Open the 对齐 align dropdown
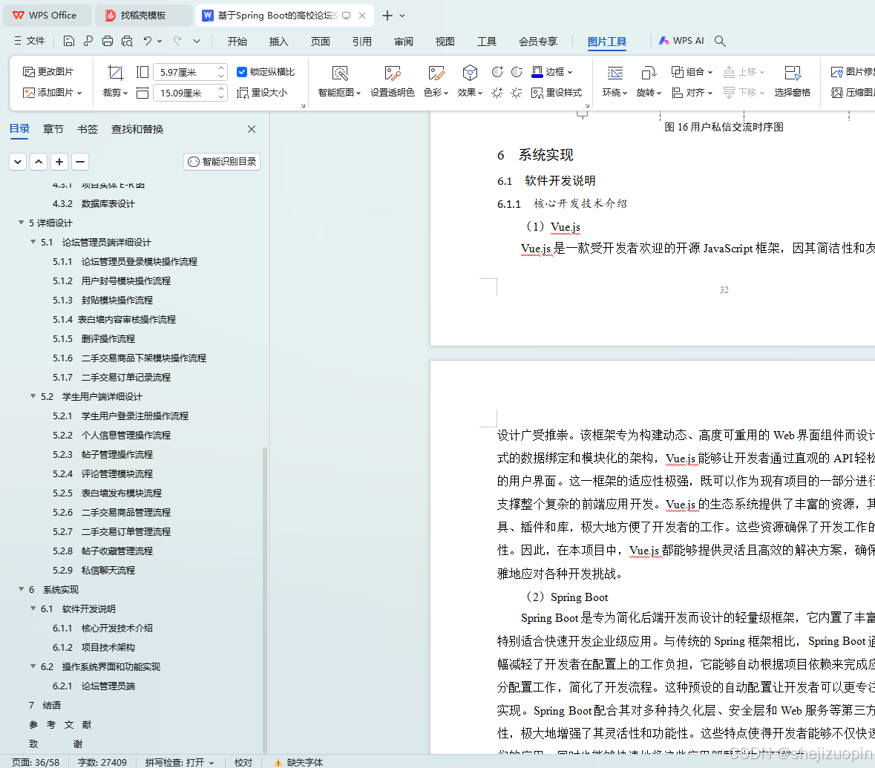The width and height of the screenshot is (875, 768). tap(692, 93)
